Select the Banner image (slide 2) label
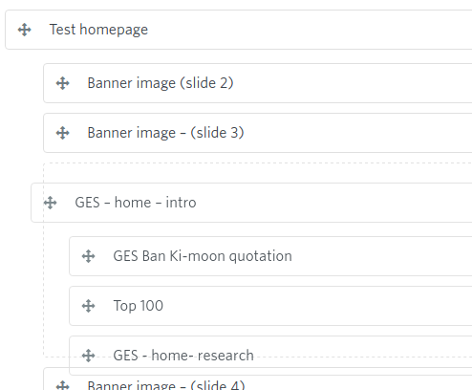 pyautogui.click(x=161, y=83)
